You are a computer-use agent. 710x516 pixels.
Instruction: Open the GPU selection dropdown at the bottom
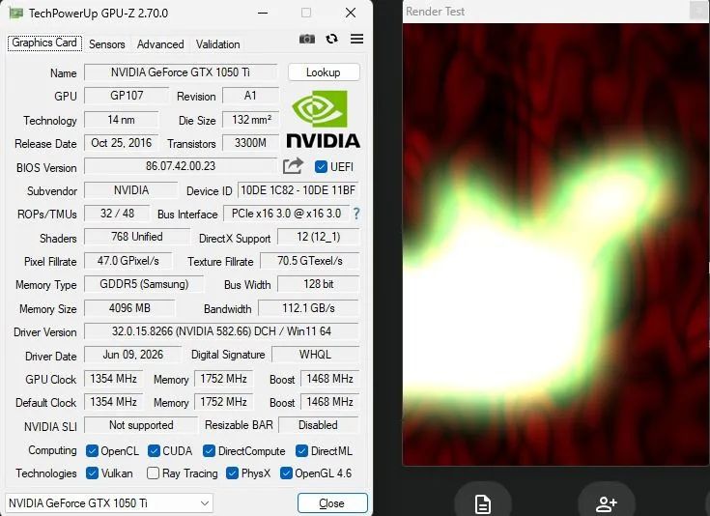coord(108,502)
